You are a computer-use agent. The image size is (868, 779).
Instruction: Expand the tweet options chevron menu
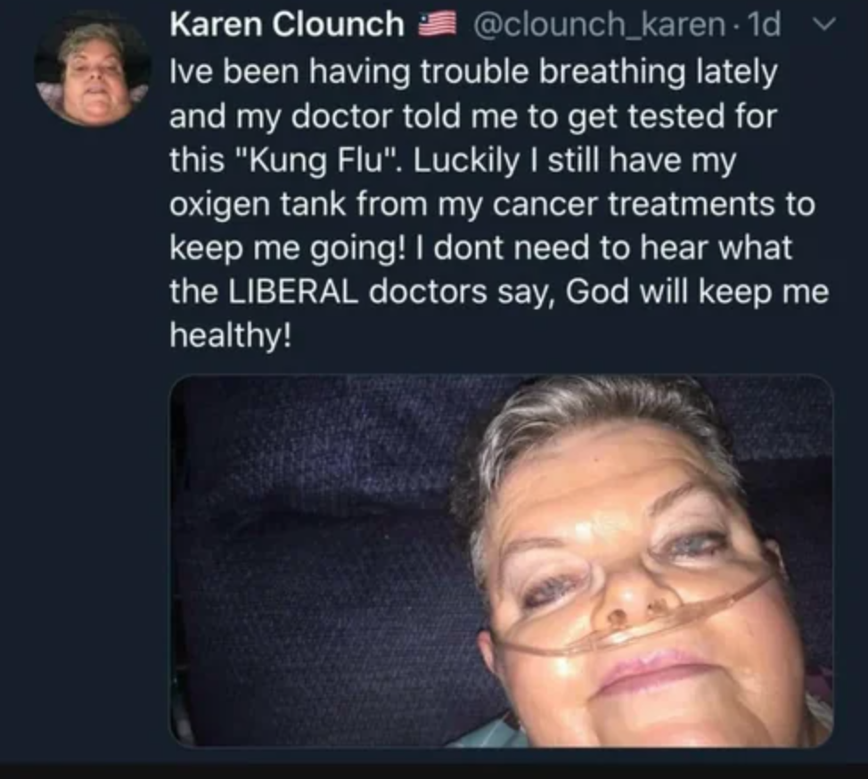[825, 24]
